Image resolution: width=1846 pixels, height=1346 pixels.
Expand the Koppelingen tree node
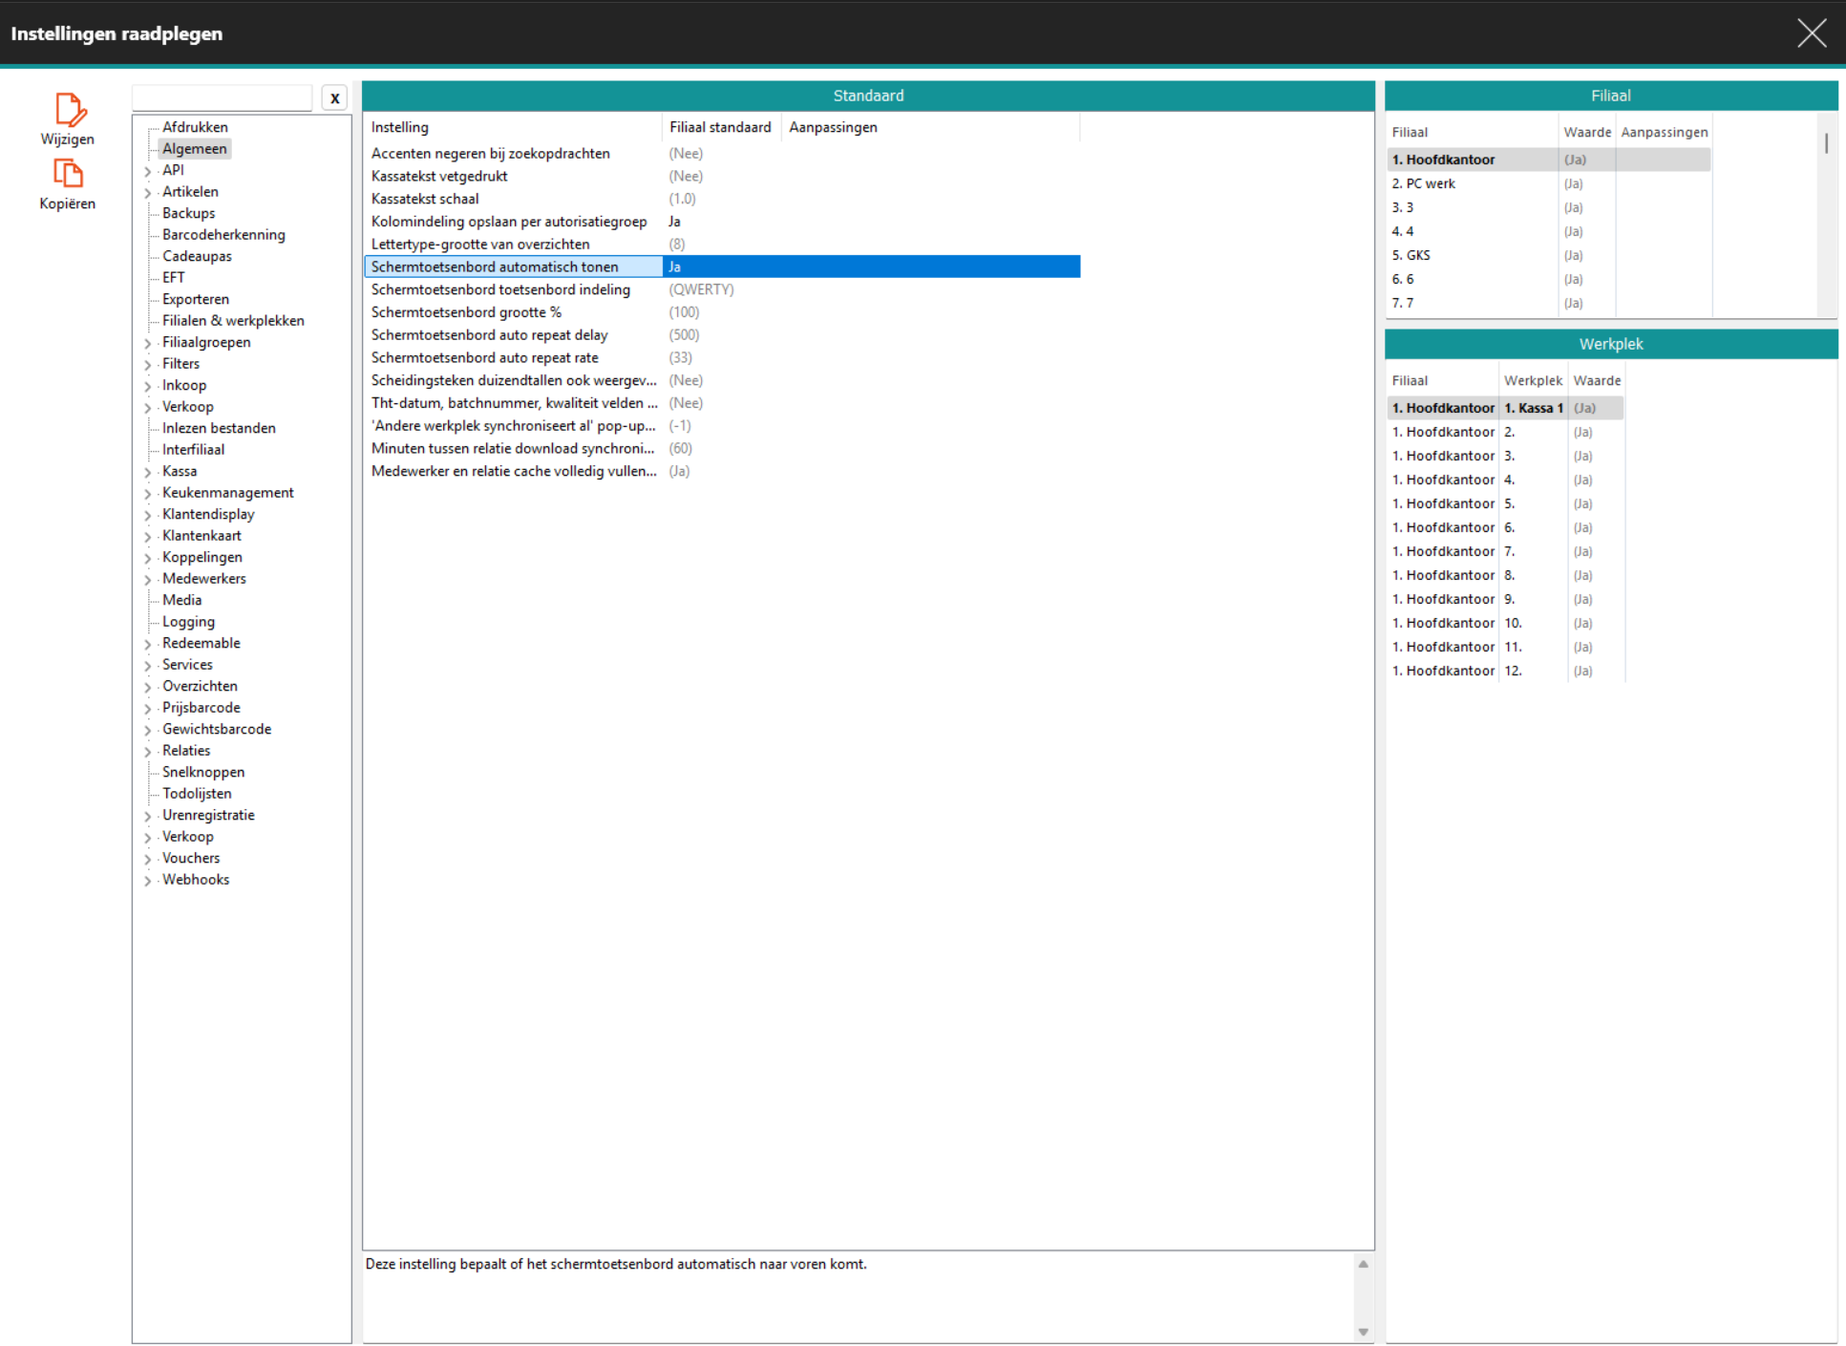tap(148, 558)
